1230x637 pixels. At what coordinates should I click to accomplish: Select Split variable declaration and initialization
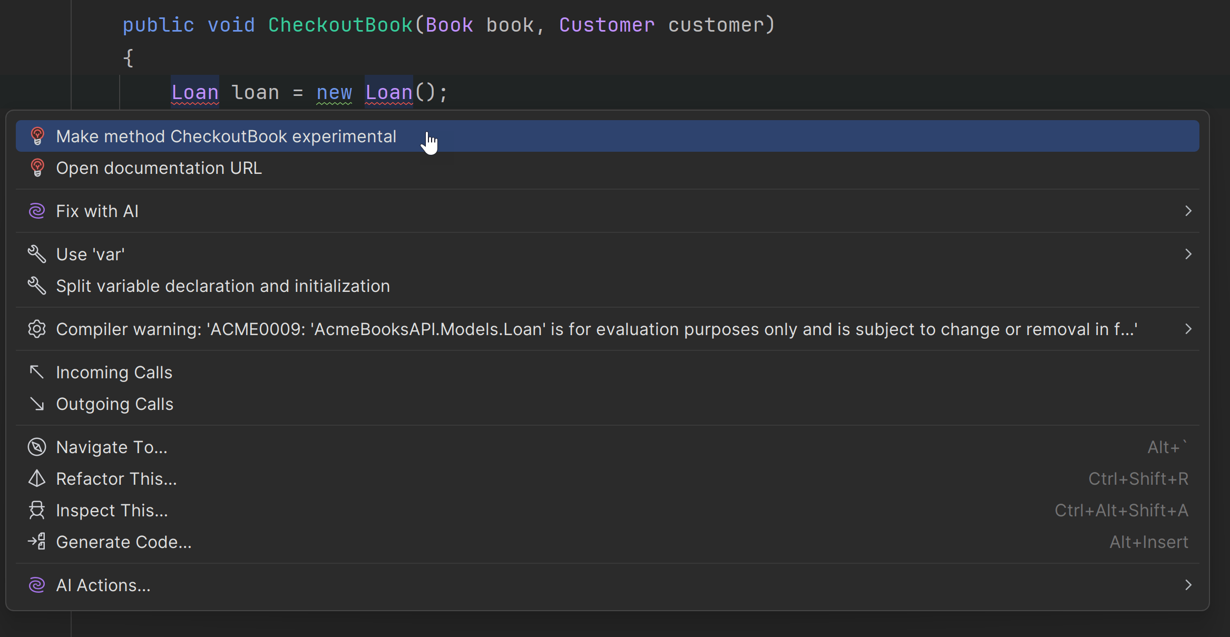[x=223, y=286]
